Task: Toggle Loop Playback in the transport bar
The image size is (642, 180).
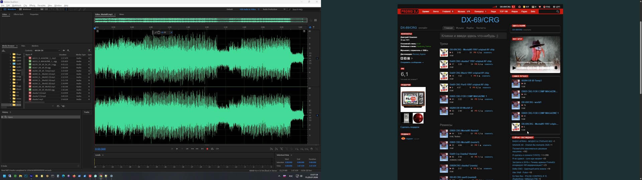Action: tap(212, 149)
